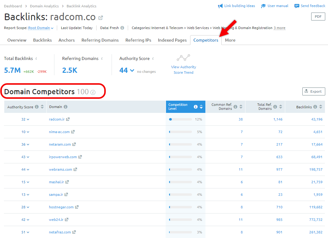Screen dimensions: 328x238
Task: Open the netafraz.com domain link
Action: [x=60, y=232]
